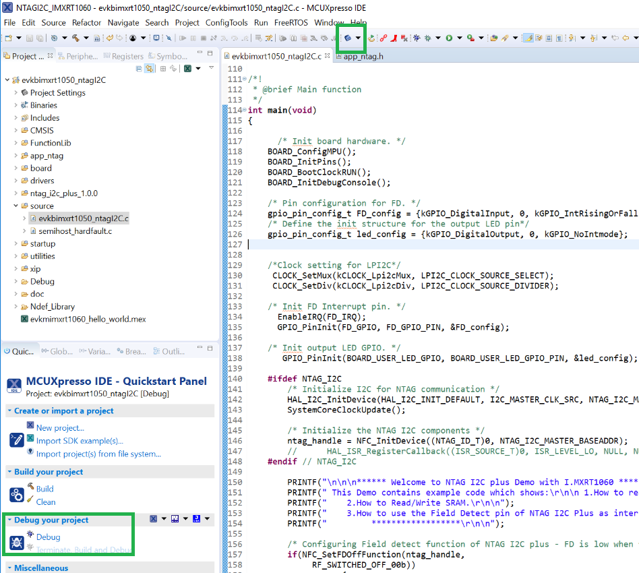Image resolution: width=639 pixels, height=573 pixels.
Task: Click the large blue bug debug icon in Quickstart
Action: click(17, 543)
